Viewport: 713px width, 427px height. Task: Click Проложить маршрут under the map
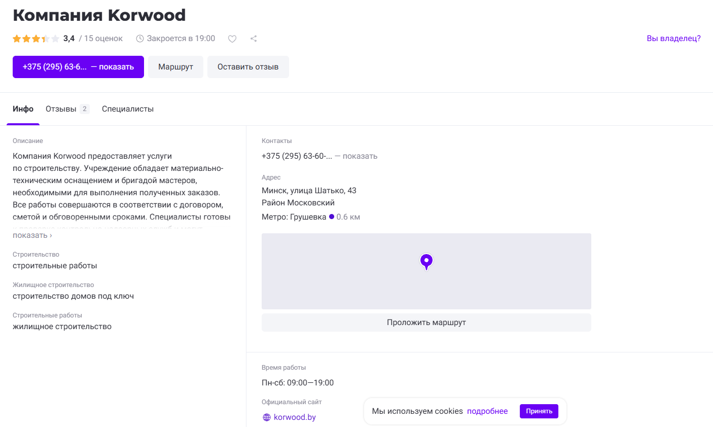426,323
